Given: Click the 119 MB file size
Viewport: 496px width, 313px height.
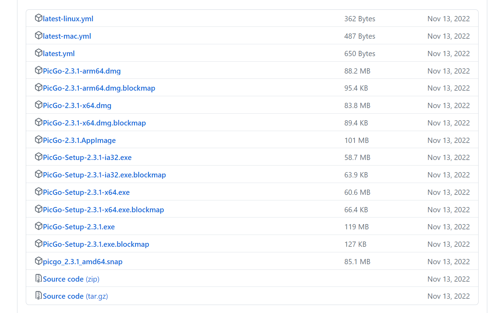Looking at the screenshot, I should 357,227.
